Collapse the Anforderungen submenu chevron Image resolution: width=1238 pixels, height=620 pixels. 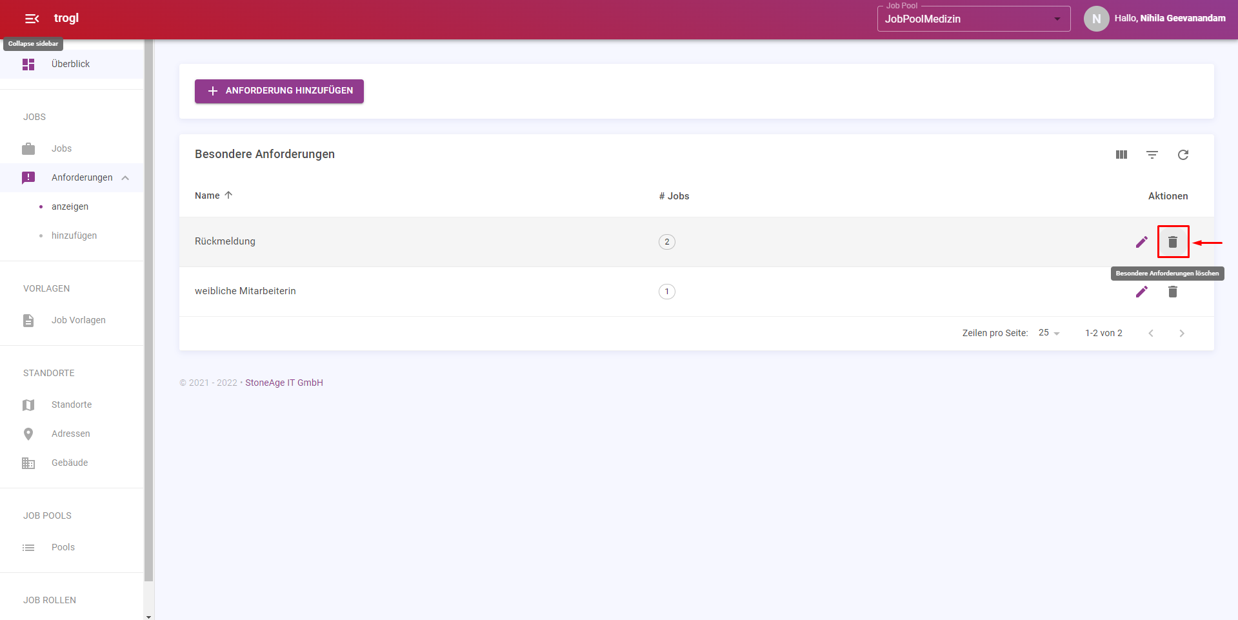[x=125, y=178]
